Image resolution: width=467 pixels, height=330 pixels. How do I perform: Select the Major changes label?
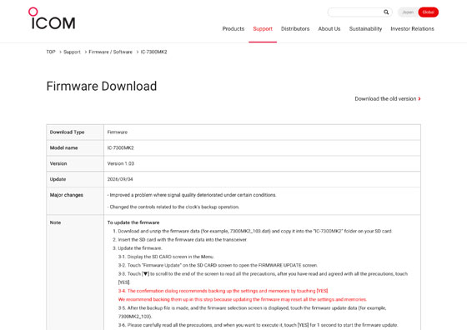pos(67,195)
